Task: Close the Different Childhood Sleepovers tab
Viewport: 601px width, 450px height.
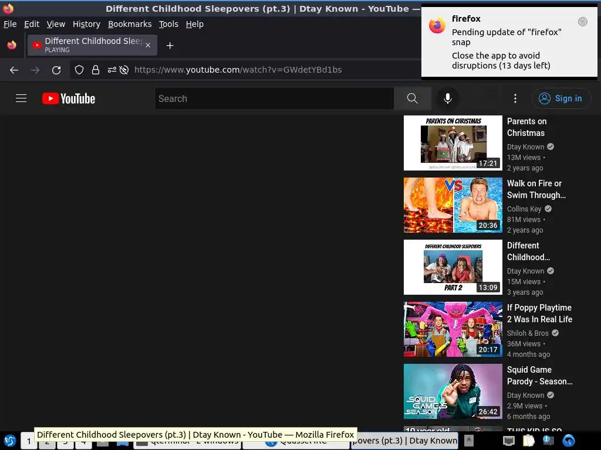Action: point(148,45)
